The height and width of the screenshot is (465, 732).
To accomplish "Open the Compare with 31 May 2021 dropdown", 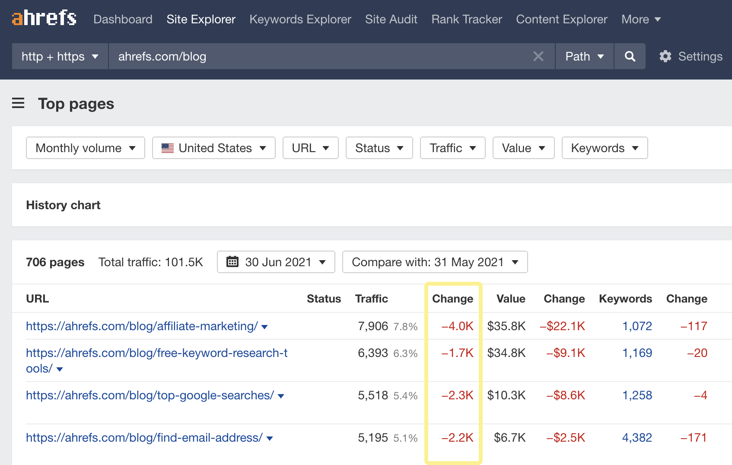I will coord(435,262).
